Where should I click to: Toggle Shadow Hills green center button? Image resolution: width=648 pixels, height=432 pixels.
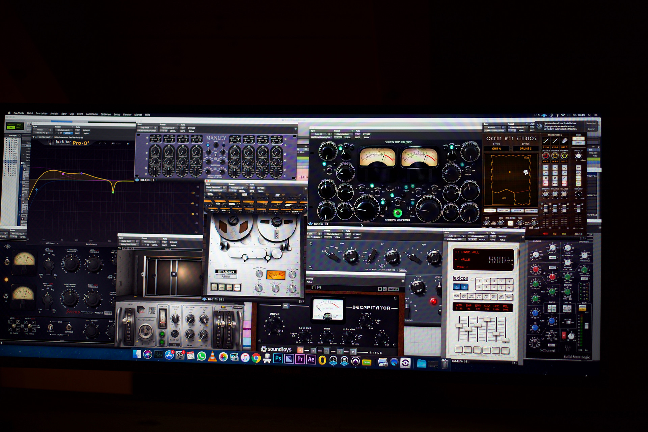click(398, 213)
